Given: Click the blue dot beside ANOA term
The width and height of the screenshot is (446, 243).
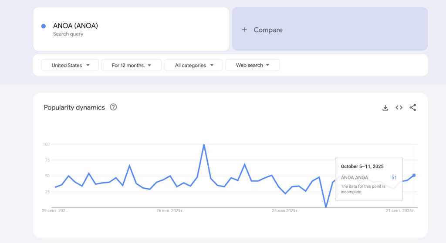Looking at the screenshot, I should pos(44,26).
